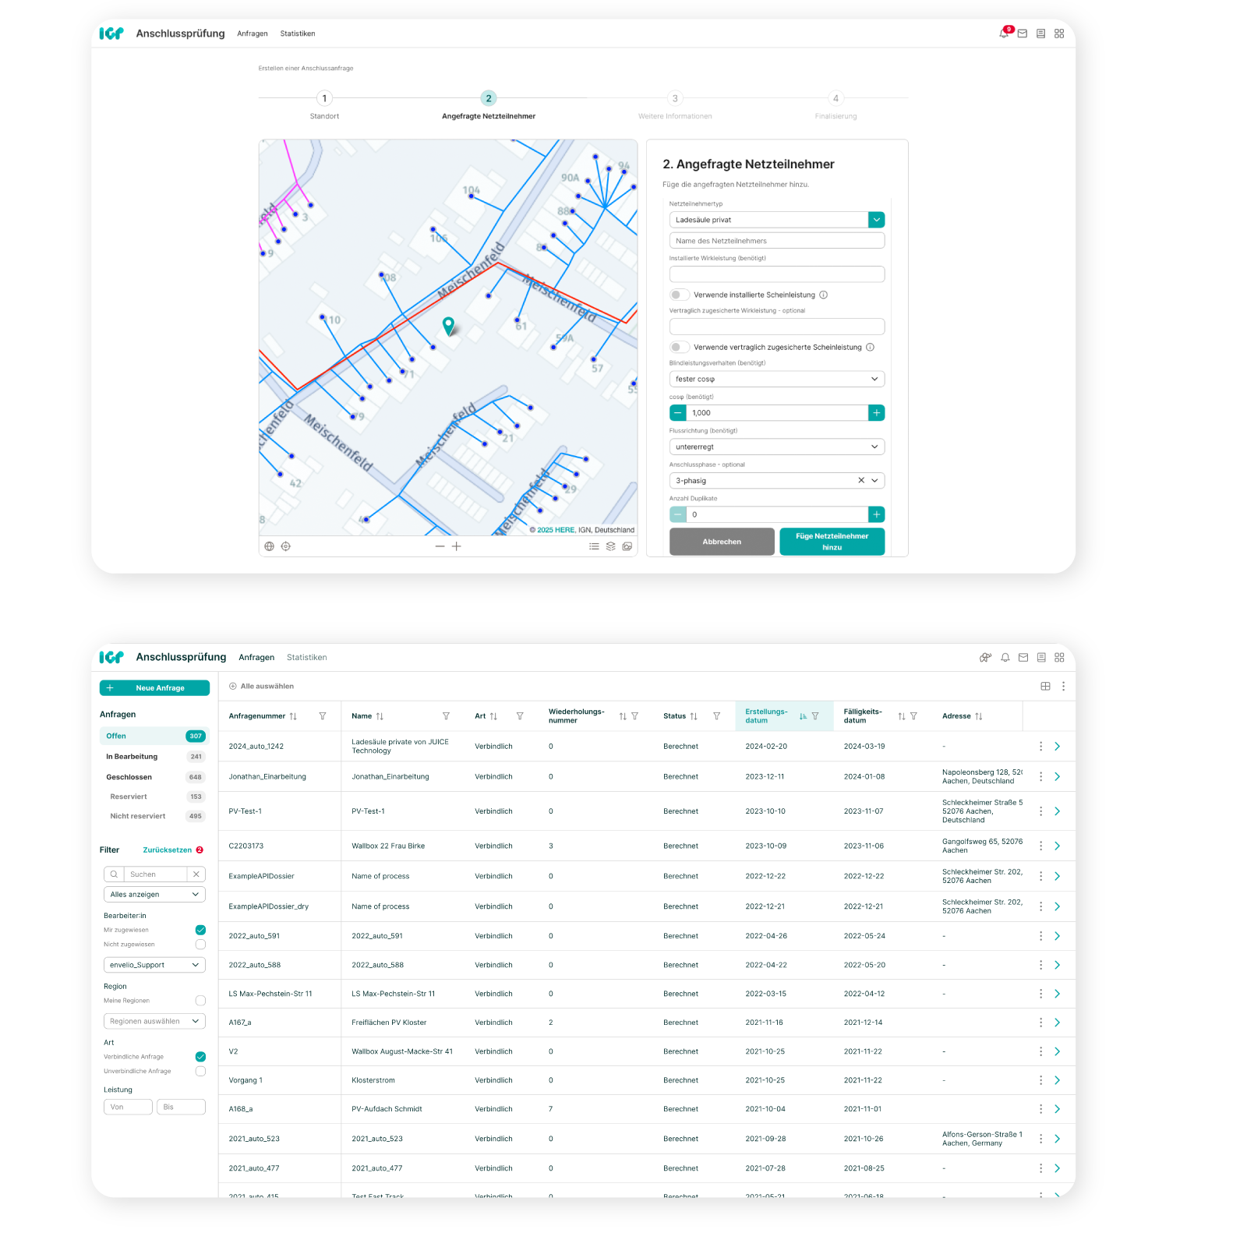Enable 'Verwende installierte Scheinleistung' toggle
Image resolution: width=1247 pixels, height=1247 pixels.
(680, 295)
